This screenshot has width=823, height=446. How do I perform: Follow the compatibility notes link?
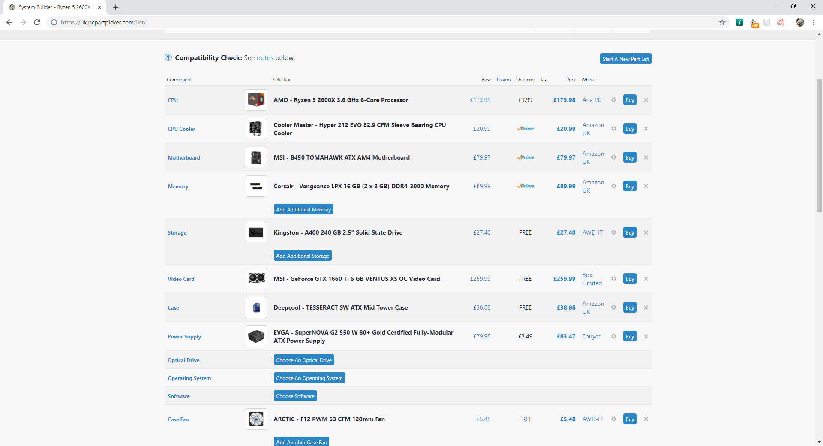(265, 57)
